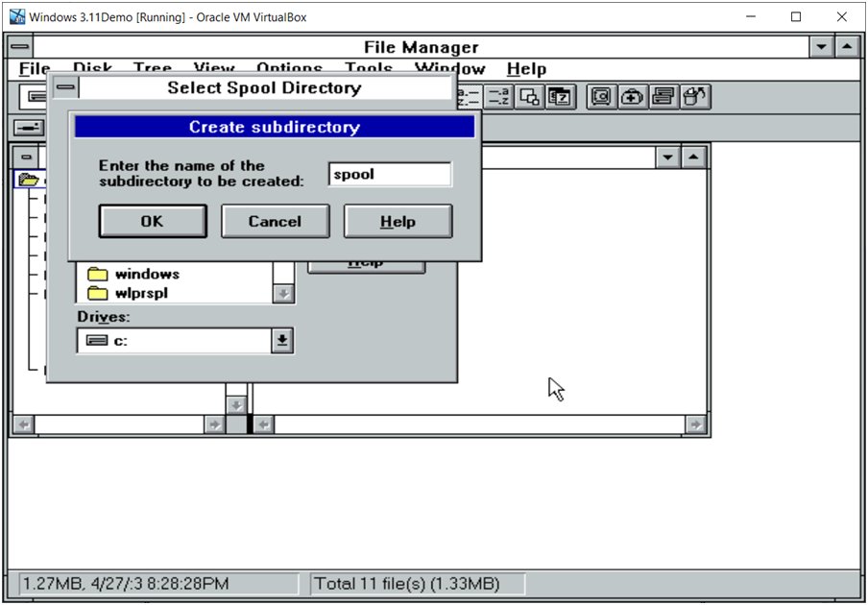Click folder list scroll down arrow
The image size is (868, 605).
(x=283, y=293)
